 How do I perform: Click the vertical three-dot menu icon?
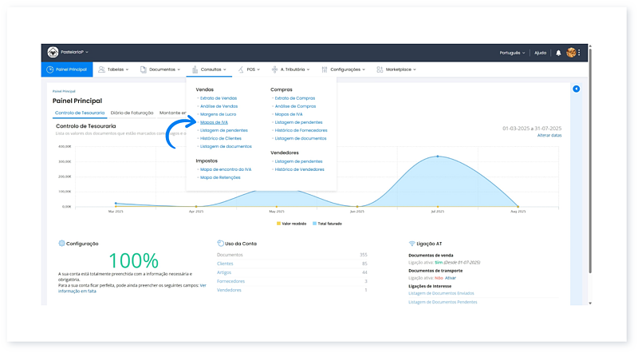point(579,53)
